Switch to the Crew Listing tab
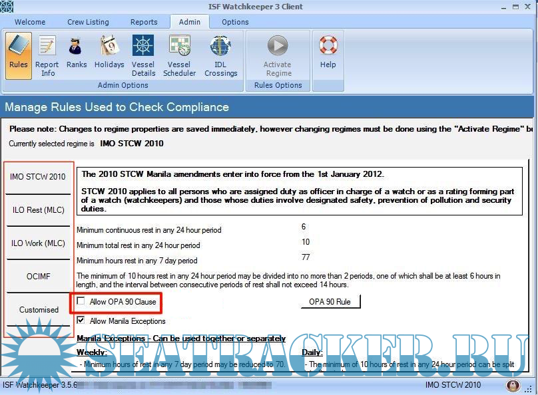Image resolution: width=538 pixels, height=395 pixels. (x=88, y=22)
